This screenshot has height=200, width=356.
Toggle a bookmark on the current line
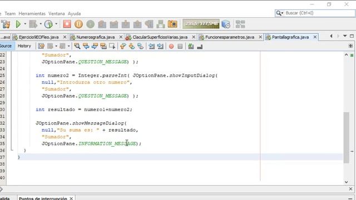click(x=141, y=46)
